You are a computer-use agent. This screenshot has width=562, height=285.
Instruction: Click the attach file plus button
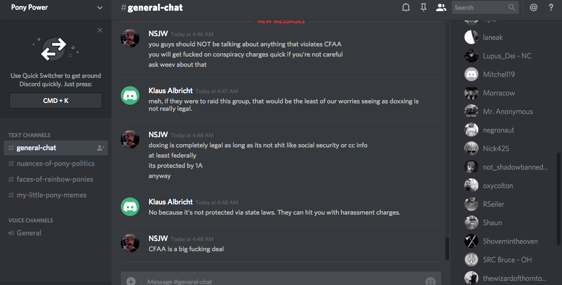tap(131, 281)
